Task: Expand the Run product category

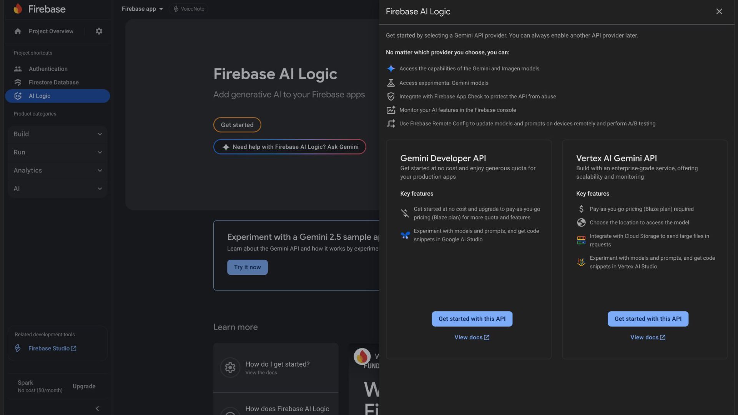Action: pos(58,152)
